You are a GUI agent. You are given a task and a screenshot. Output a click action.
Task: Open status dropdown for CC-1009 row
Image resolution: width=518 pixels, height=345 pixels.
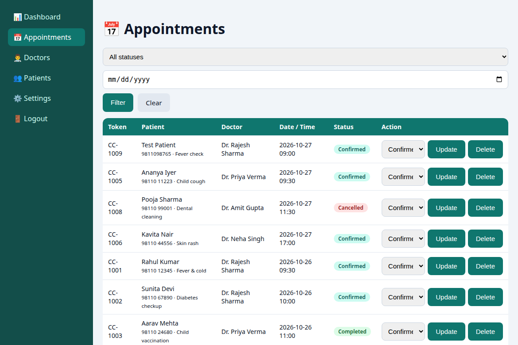(x=403, y=149)
